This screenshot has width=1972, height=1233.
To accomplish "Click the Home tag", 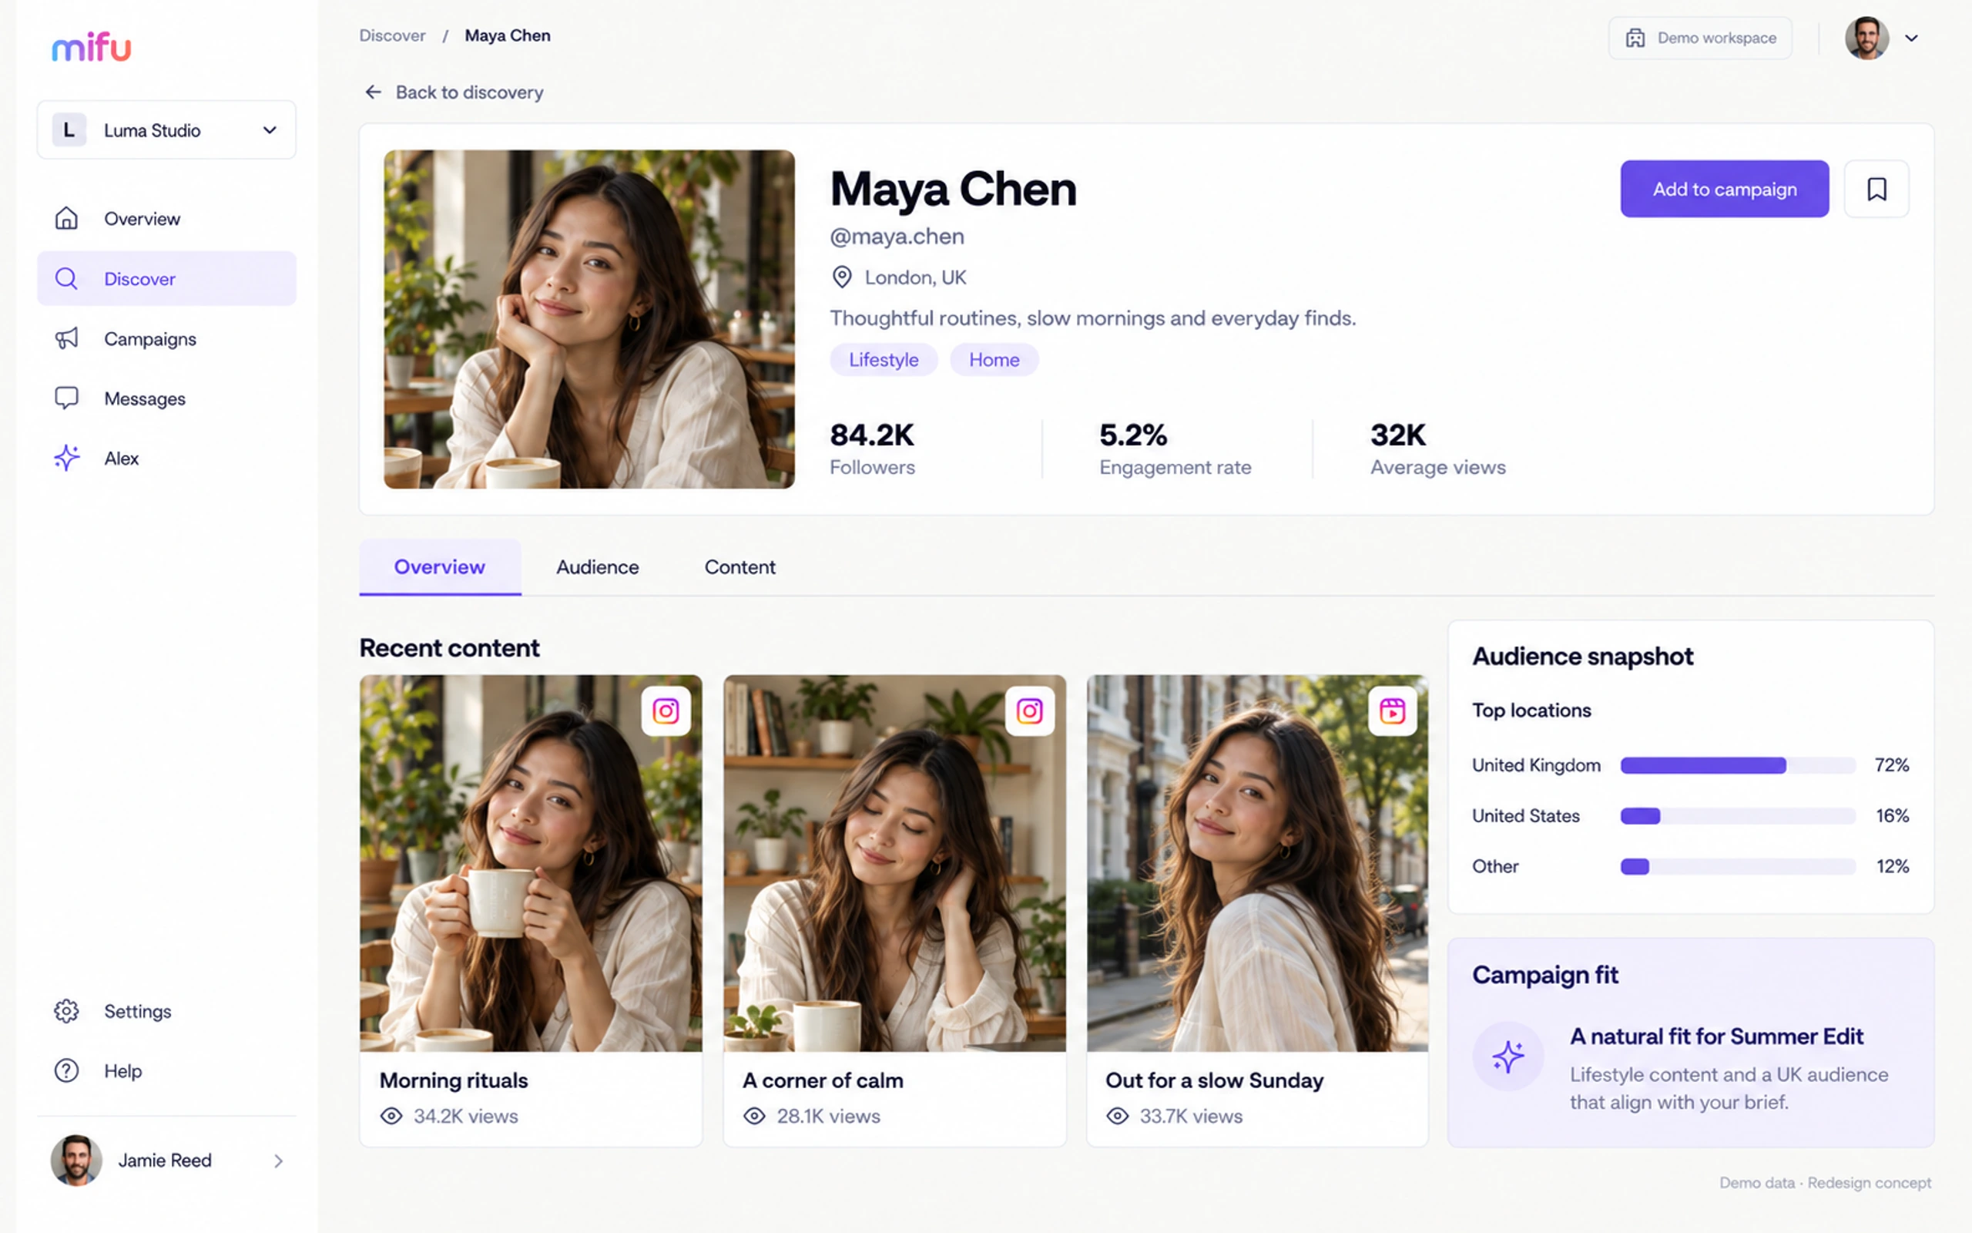I will click(x=994, y=360).
